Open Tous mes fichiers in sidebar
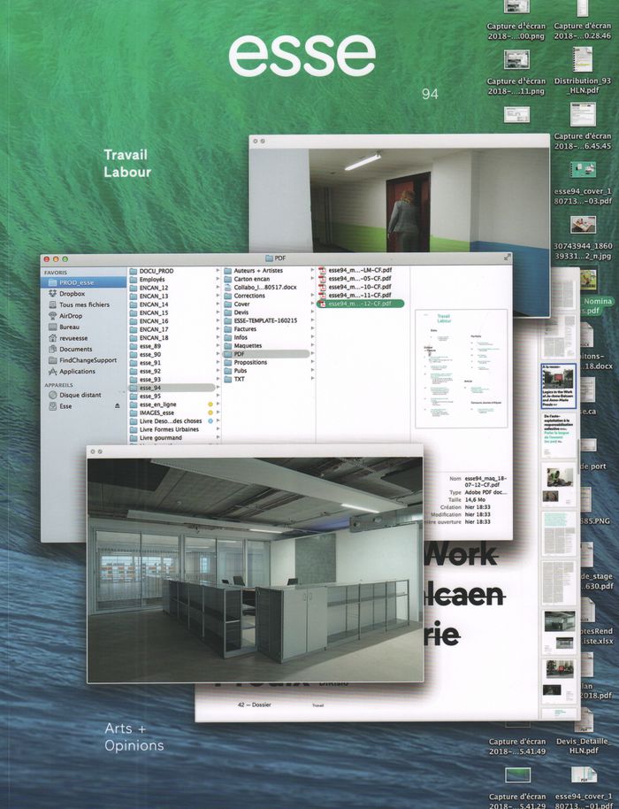The image size is (619, 809). [x=83, y=304]
